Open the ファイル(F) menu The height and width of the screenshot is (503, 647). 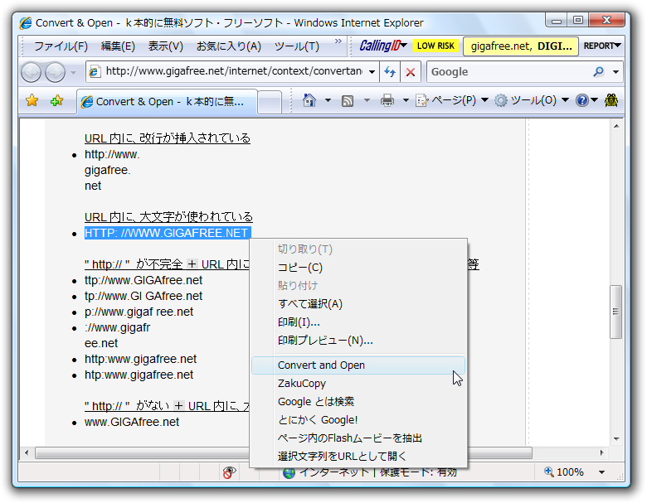tap(61, 46)
